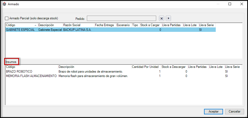Screen dimensions: 248x118
Task: Click Lleva Lote header in Insumos table
Action: point(217,67)
